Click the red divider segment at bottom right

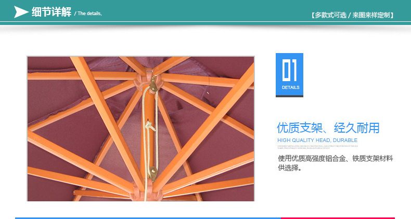click(x=338, y=218)
